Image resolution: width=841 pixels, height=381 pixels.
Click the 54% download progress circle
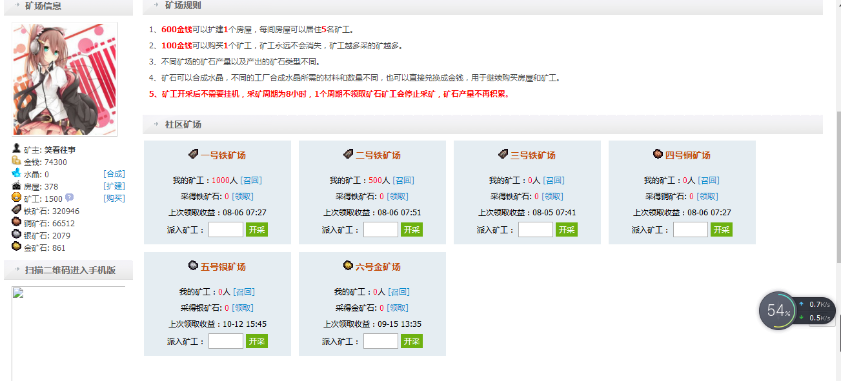[777, 310]
